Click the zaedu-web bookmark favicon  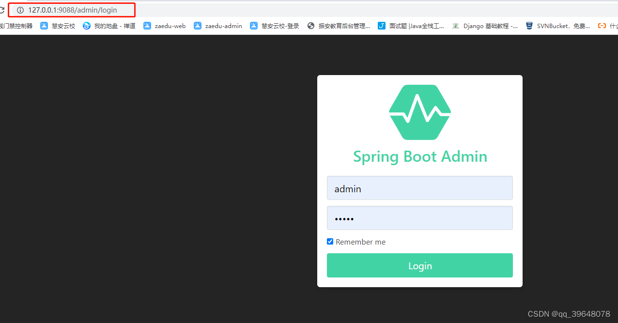coord(147,26)
